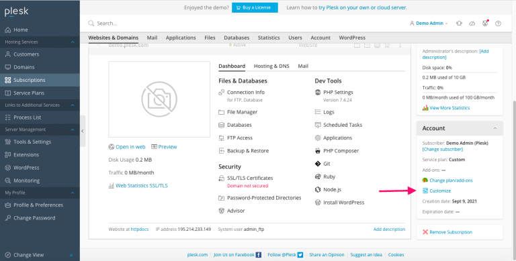Click Remove Subscription link

(x=451, y=232)
